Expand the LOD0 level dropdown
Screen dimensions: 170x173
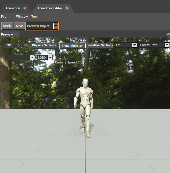50,58
